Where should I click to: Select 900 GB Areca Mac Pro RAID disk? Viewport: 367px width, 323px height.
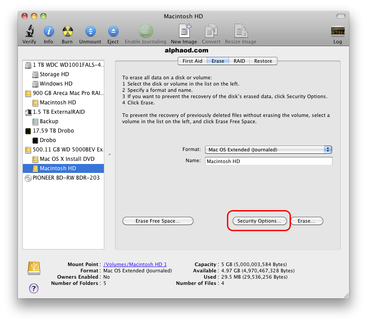[x=64, y=93]
